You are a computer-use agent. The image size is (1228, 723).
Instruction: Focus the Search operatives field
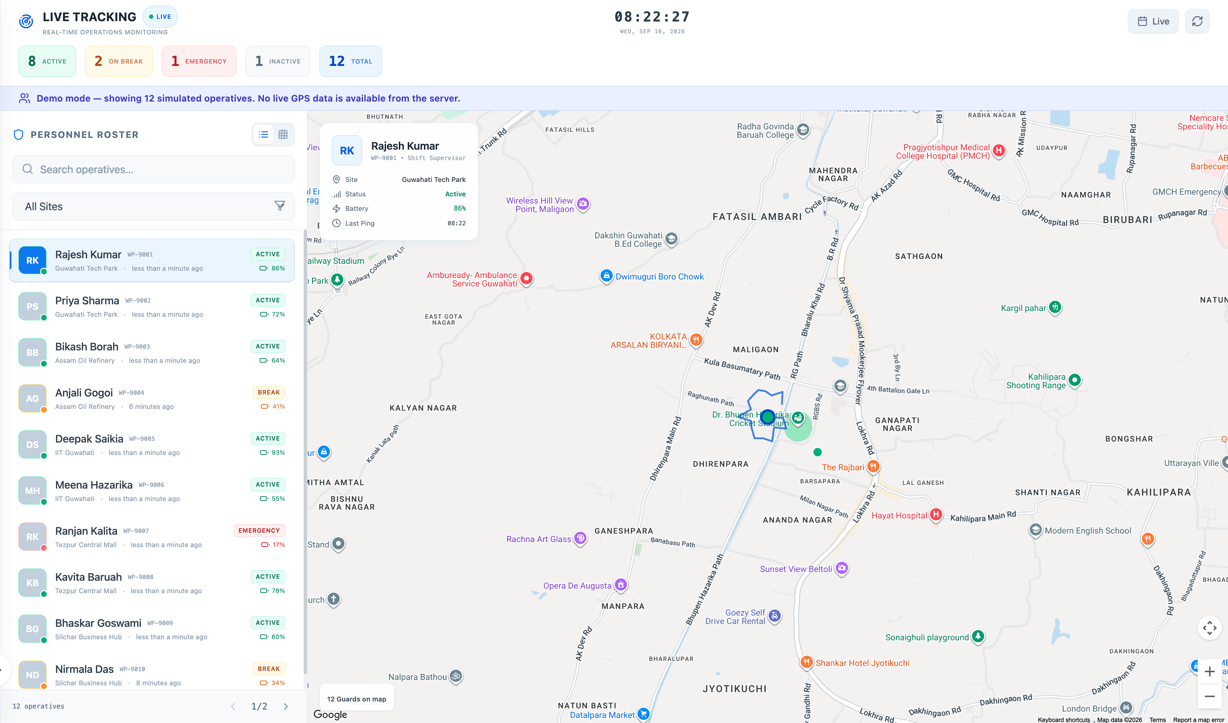[x=153, y=169]
